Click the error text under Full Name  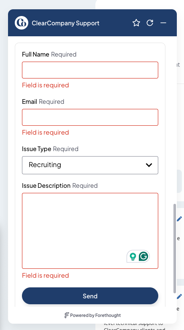46,85
